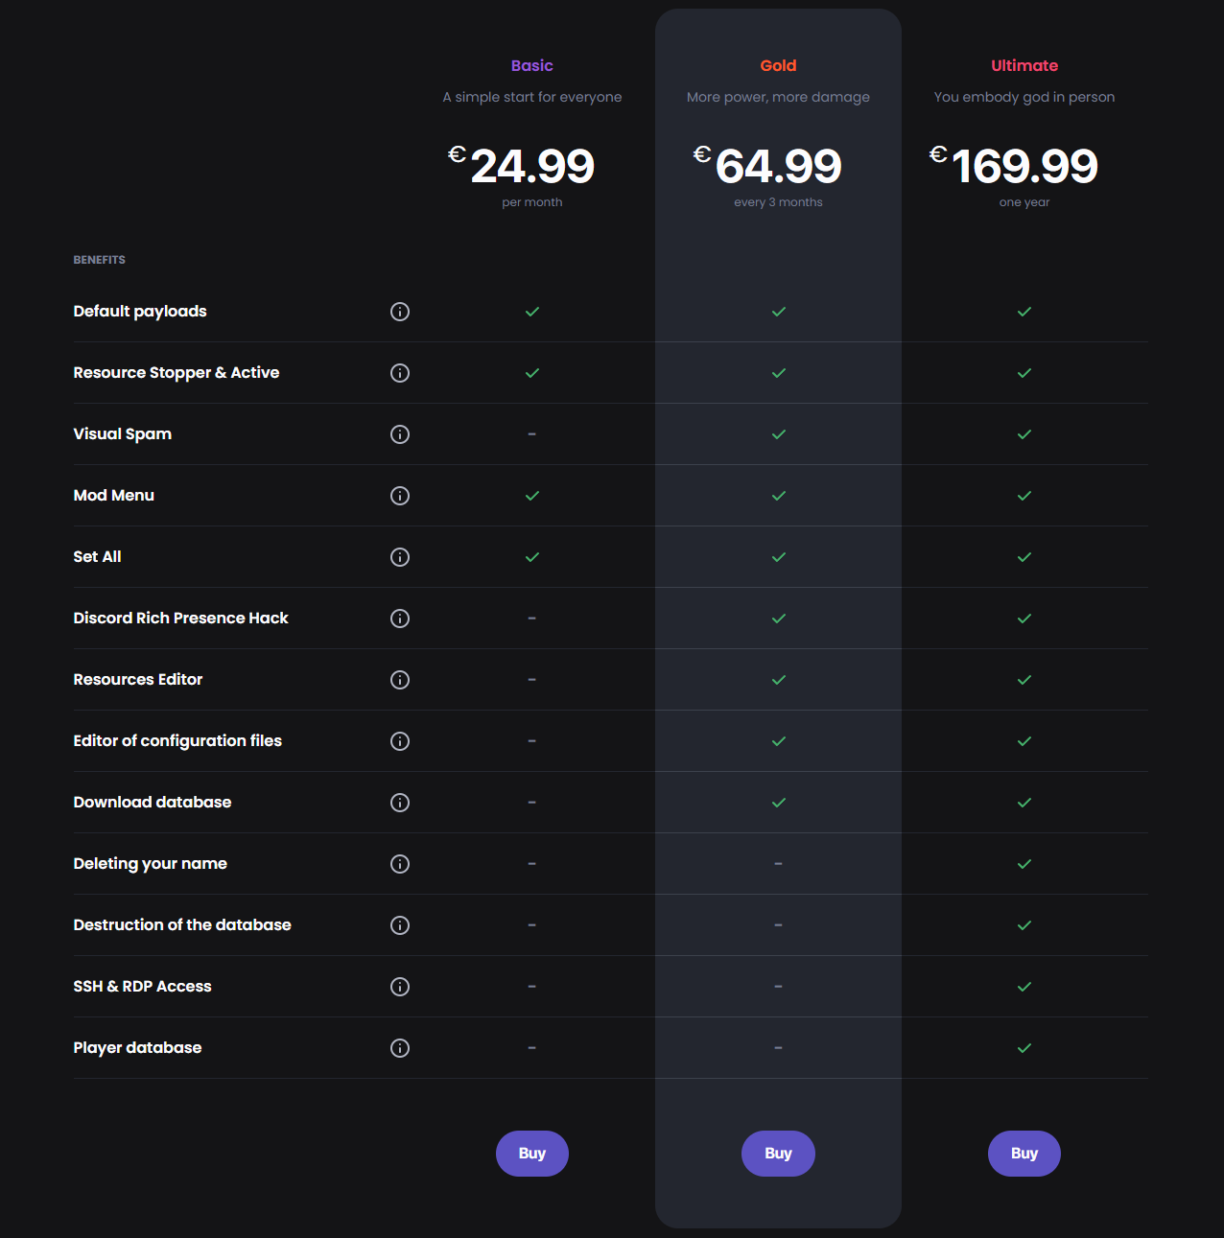The height and width of the screenshot is (1238, 1224).
Task: Click info icon beside Player database
Action: [400, 1048]
